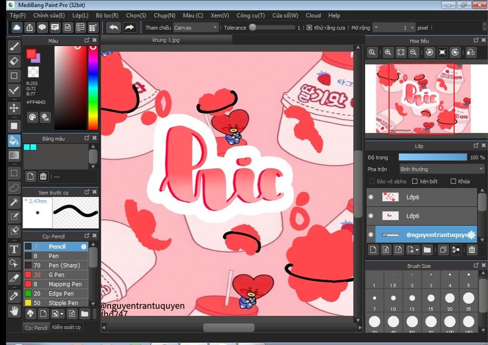Image resolution: width=488 pixels, height=345 pixels.
Task: Click the Navigator preview thumbnail
Action: (x=423, y=99)
